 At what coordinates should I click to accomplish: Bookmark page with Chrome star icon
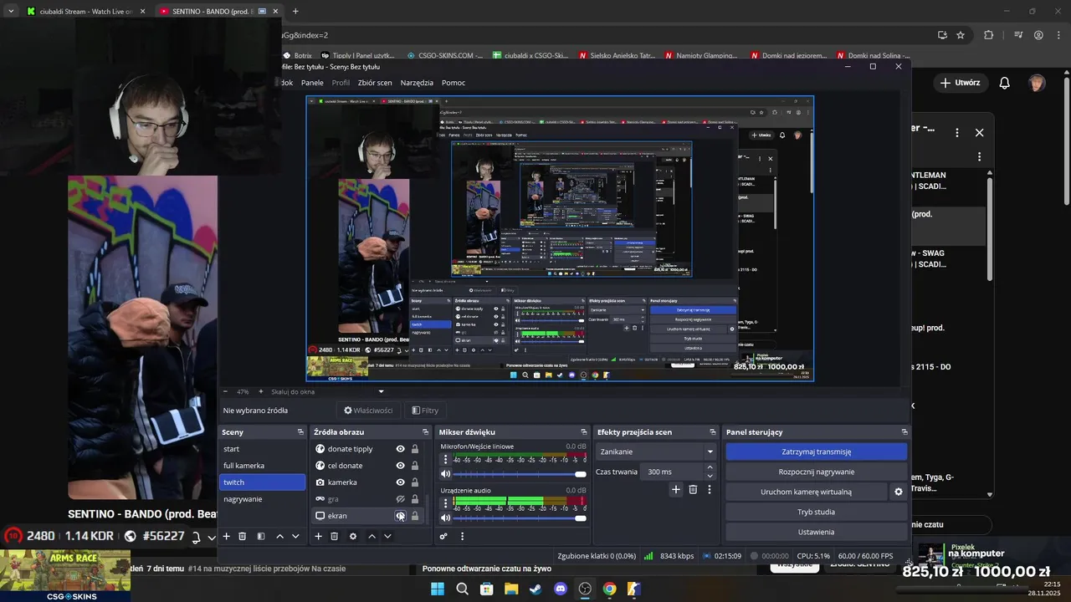pos(961,35)
